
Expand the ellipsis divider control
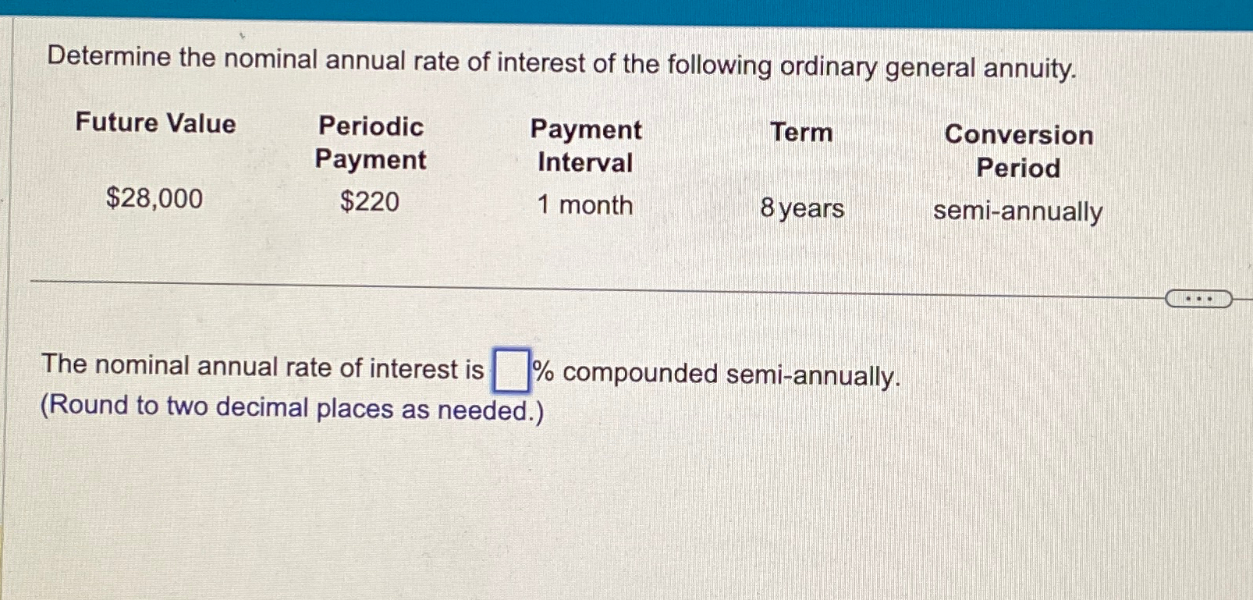pyautogui.click(x=1200, y=299)
